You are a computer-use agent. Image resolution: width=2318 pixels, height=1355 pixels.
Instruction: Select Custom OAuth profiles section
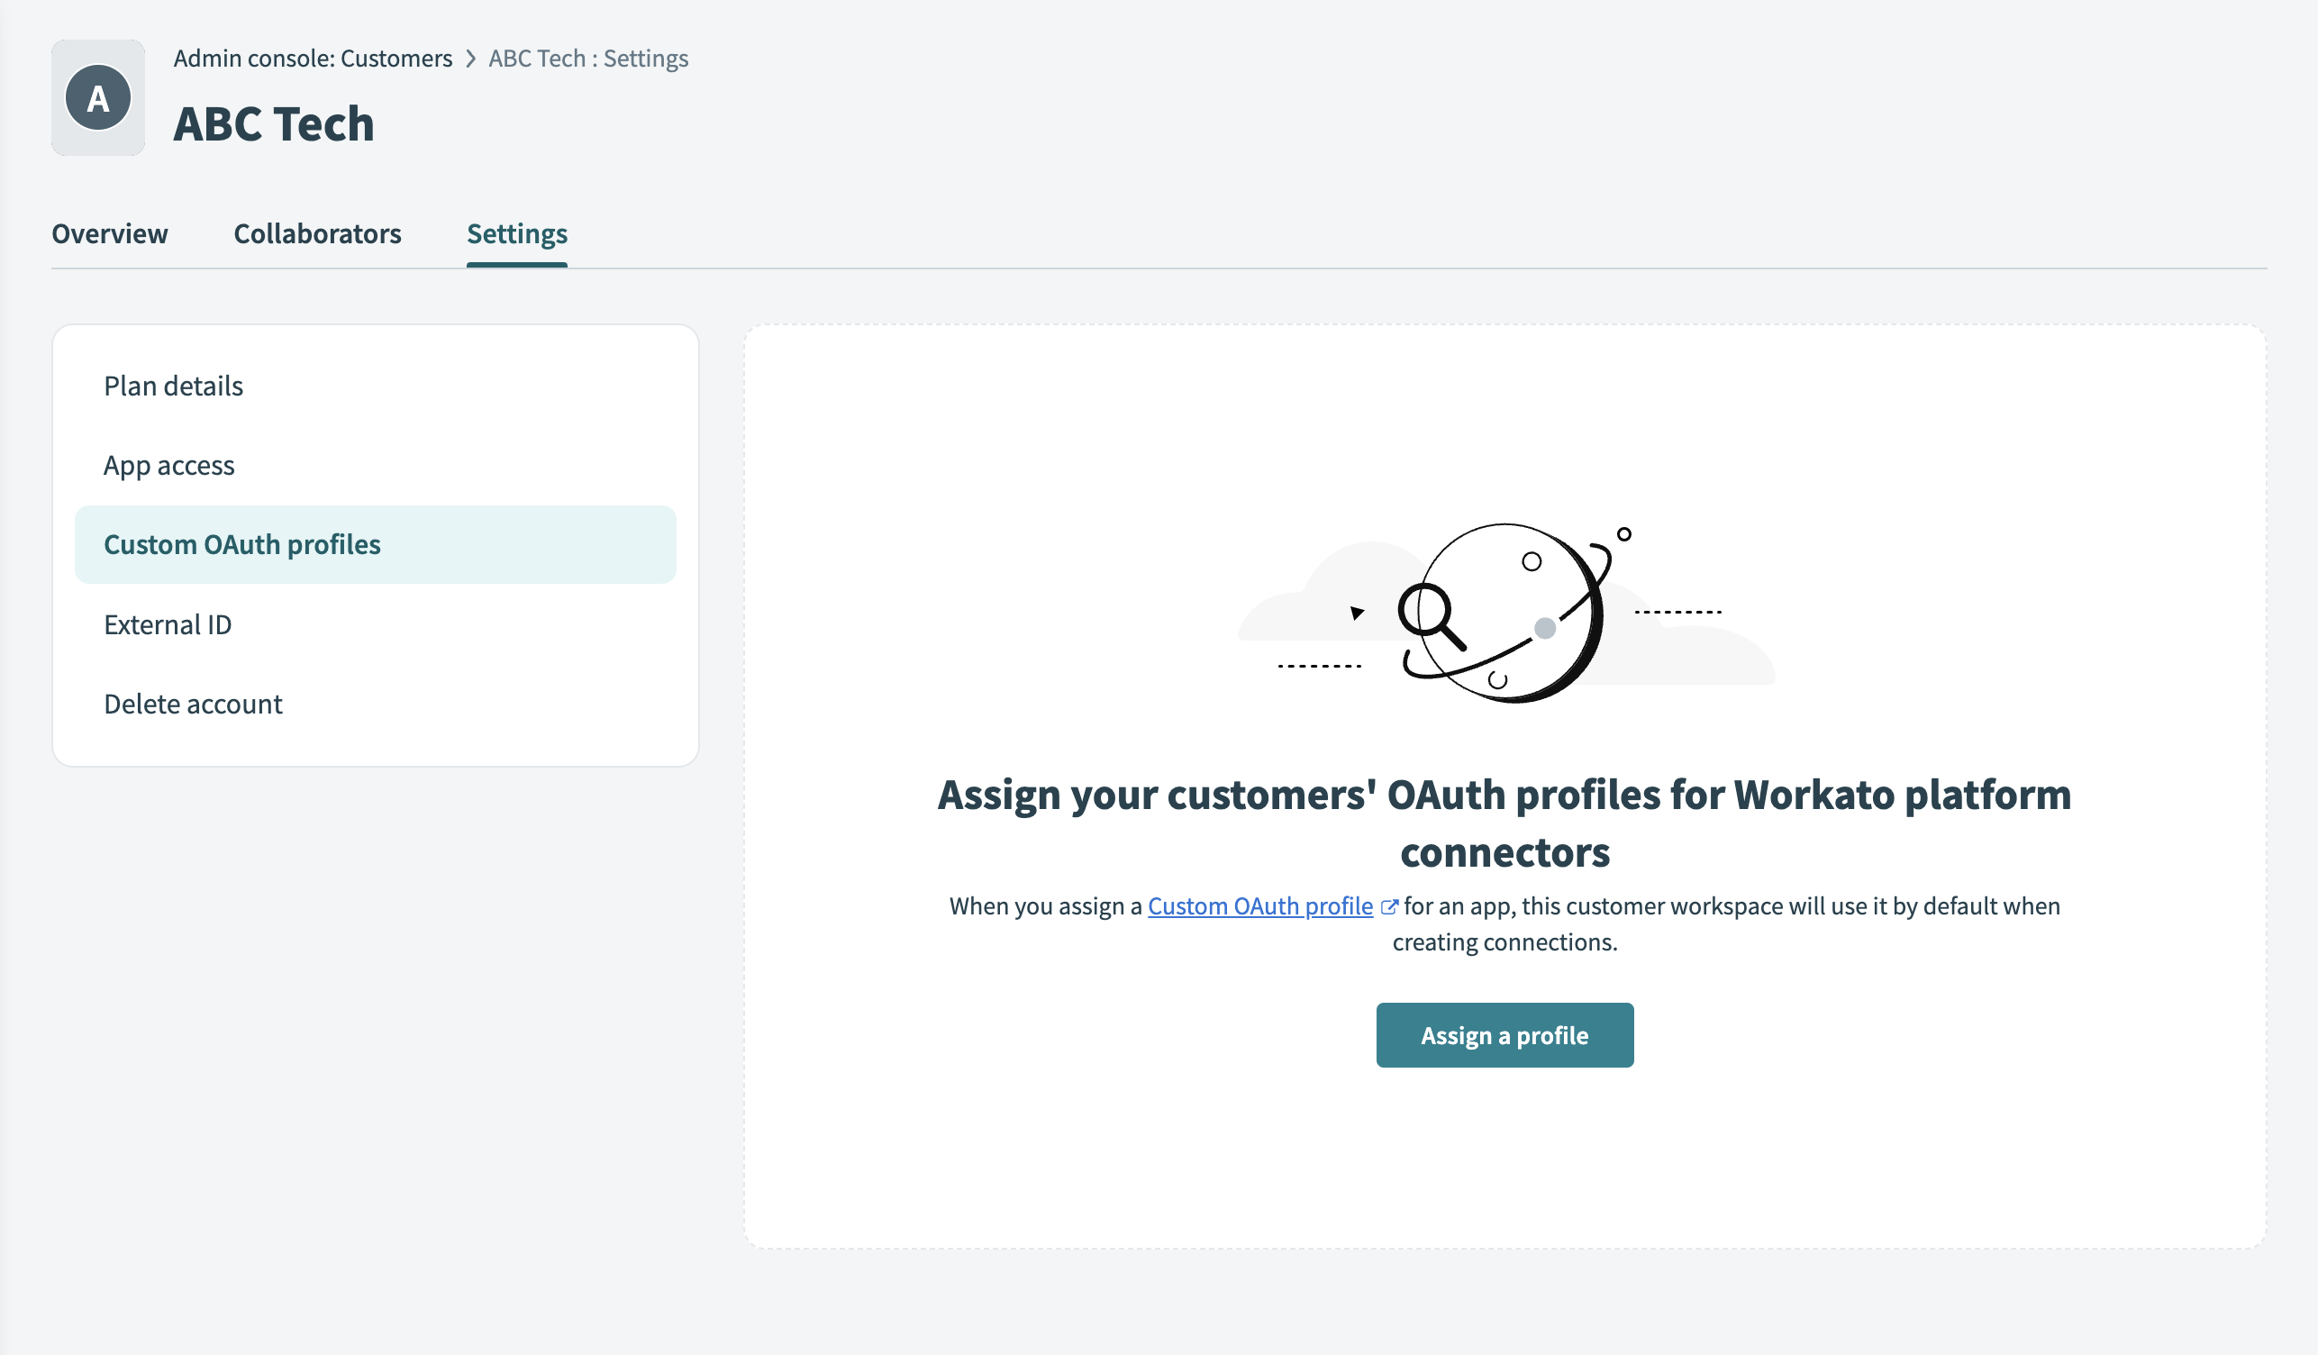coord(376,544)
